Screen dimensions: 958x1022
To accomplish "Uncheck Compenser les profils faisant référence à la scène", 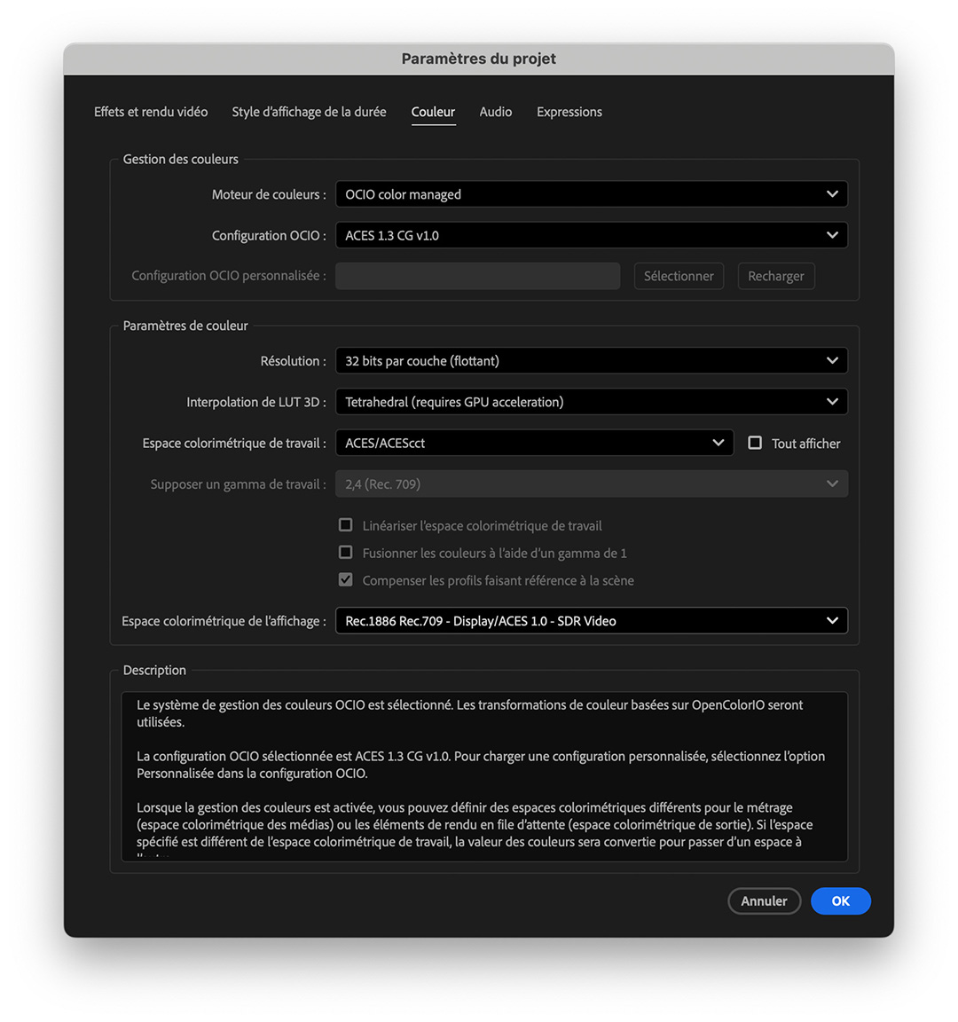I will pos(346,580).
